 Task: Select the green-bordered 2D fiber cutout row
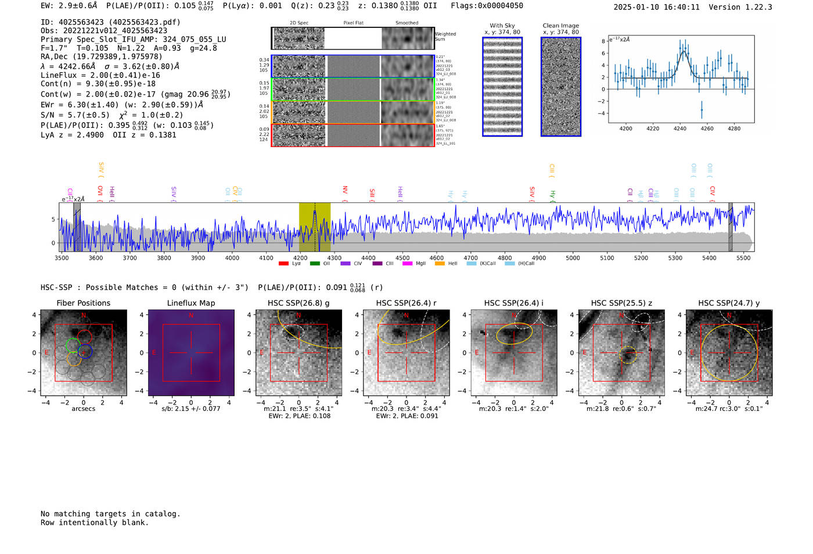(x=352, y=90)
